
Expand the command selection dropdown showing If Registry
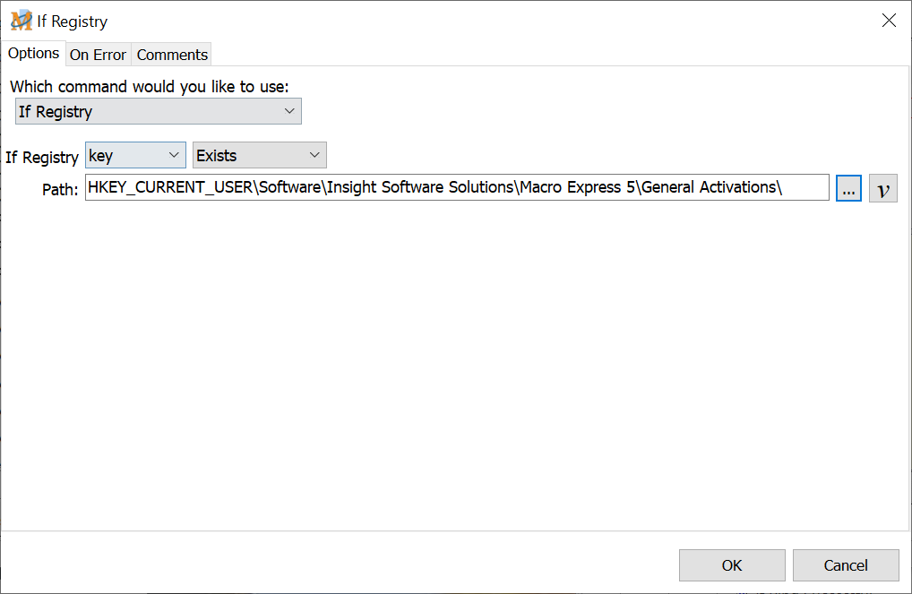tap(158, 112)
